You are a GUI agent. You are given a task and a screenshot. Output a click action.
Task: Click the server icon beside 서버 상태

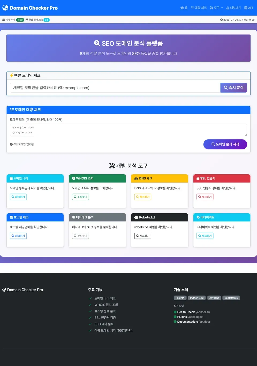[x=4, y=20]
